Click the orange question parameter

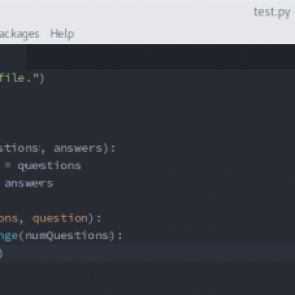pyautogui.click(x=60, y=218)
